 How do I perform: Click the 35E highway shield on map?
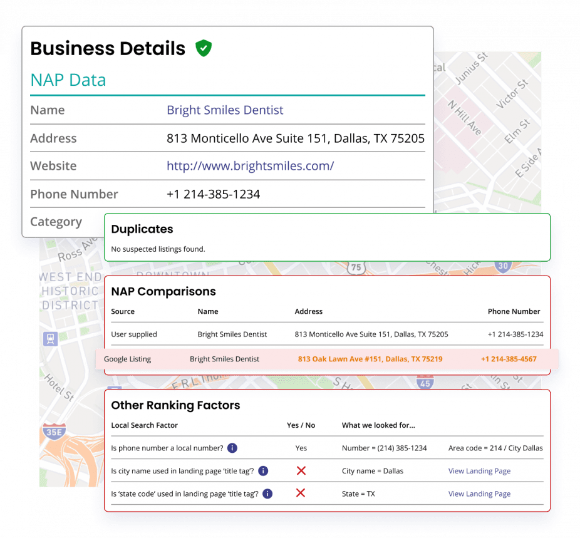54,432
